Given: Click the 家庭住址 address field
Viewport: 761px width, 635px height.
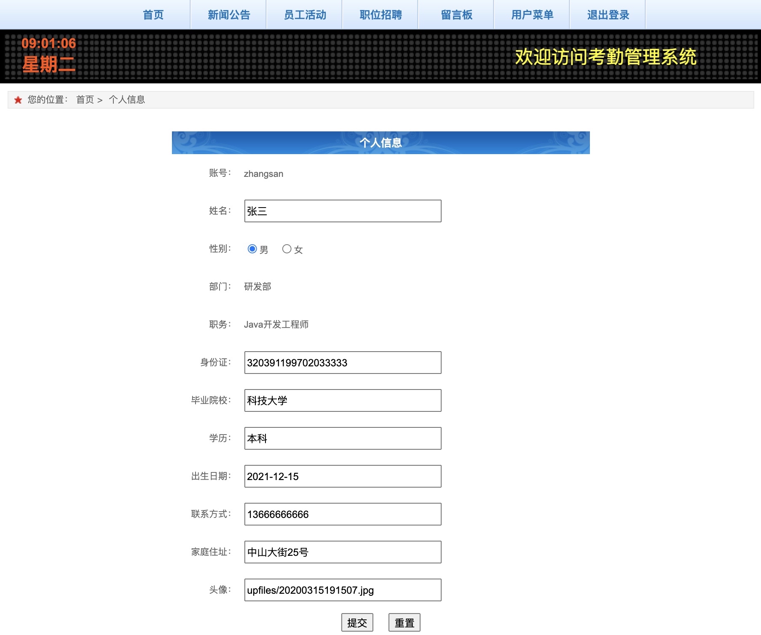Looking at the screenshot, I should 342,552.
